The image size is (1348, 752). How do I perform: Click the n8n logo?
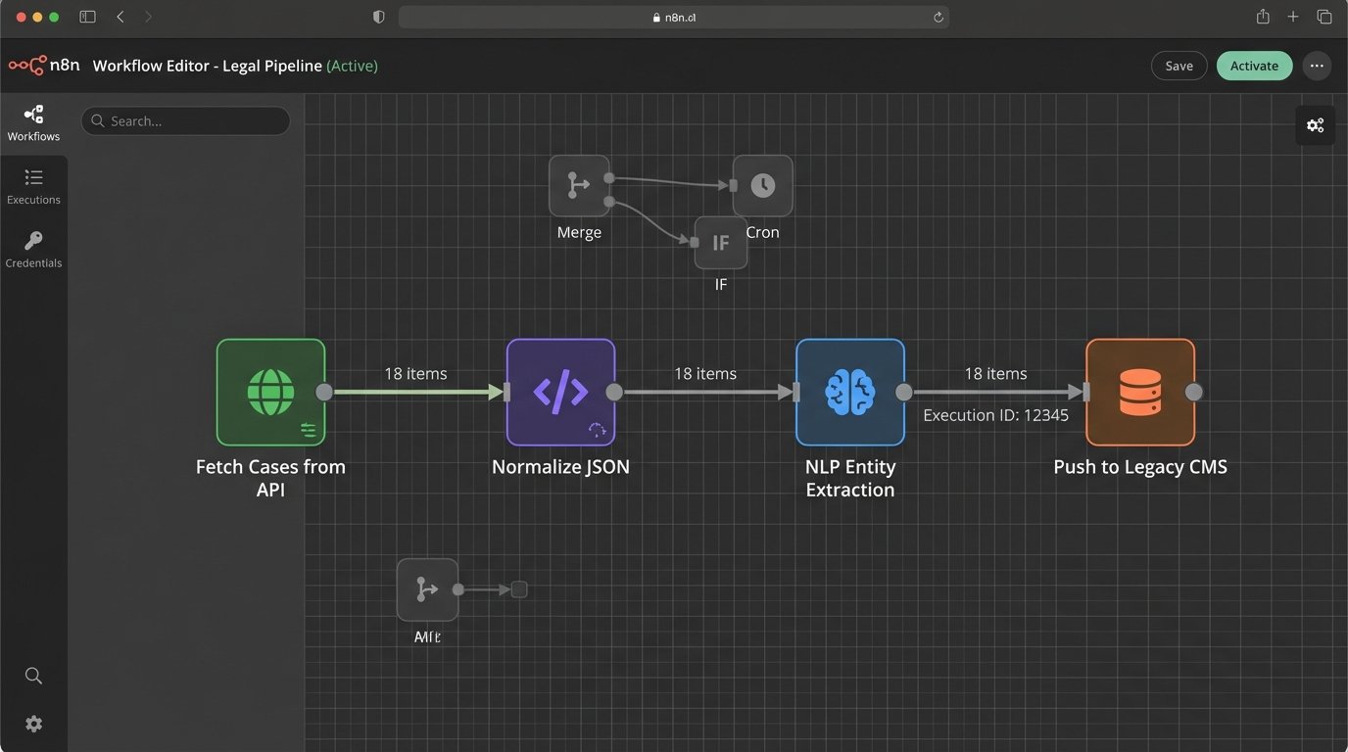coord(44,66)
